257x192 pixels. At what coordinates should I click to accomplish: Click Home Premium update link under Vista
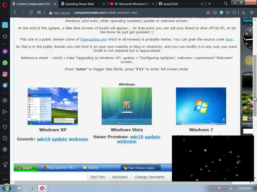click(x=152, y=137)
